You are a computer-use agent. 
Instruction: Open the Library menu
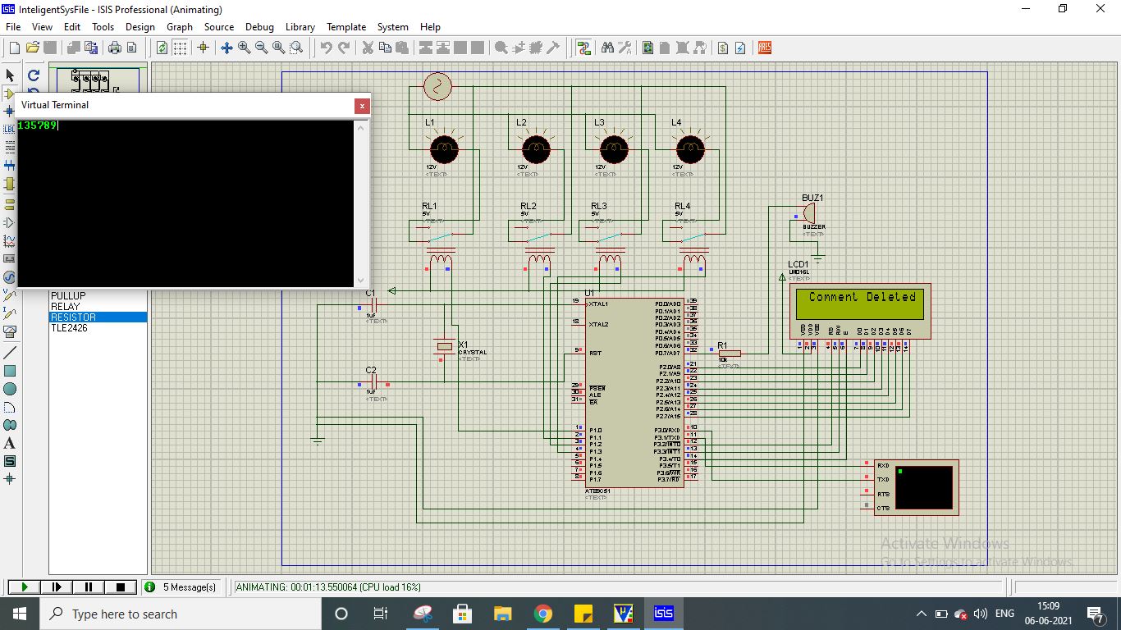click(300, 27)
